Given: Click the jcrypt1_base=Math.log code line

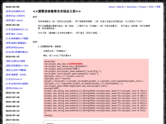Looking at the screenshot, I should (x=77, y=86).
